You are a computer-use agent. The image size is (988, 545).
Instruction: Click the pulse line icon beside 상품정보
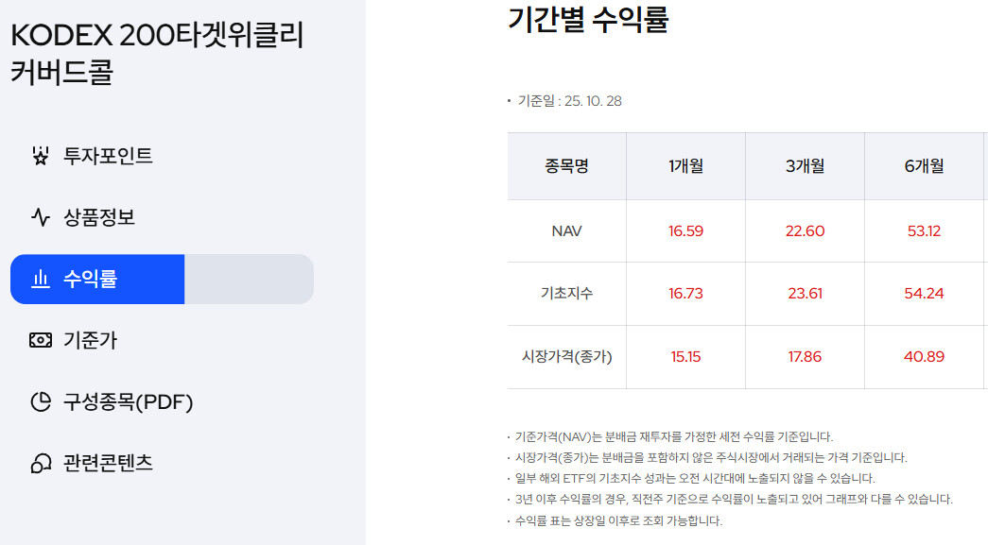pos(40,218)
